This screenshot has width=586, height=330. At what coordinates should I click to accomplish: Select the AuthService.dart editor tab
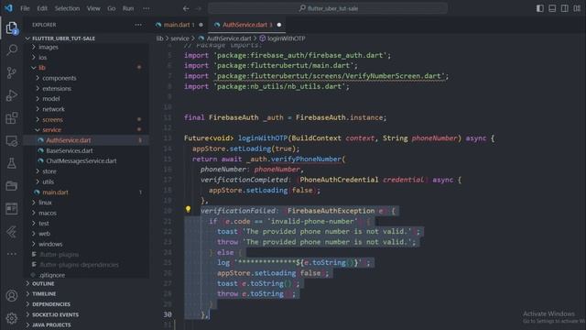(246, 25)
